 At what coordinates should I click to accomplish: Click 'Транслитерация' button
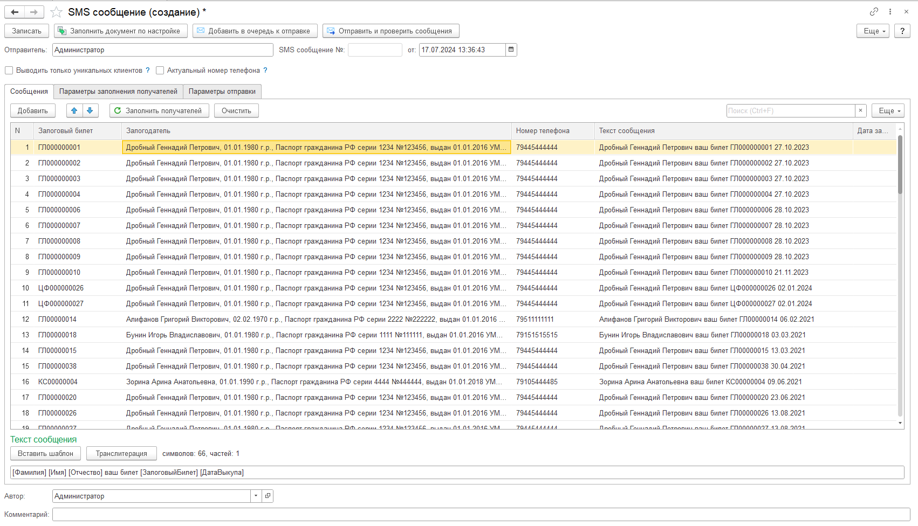(121, 453)
